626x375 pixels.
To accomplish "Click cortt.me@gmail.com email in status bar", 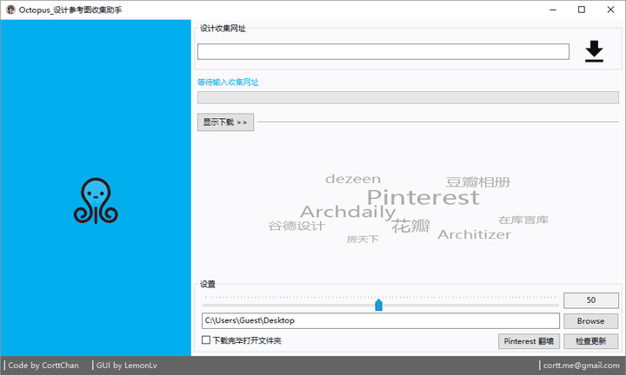I will pos(581,365).
